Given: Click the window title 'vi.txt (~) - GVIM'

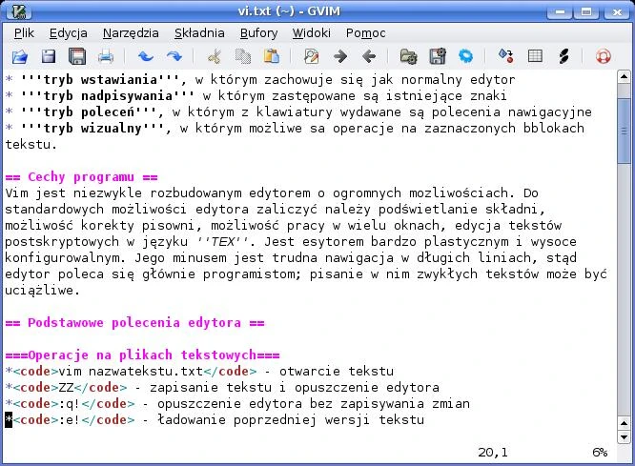Looking at the screenshot, I should tap(289, 11).
